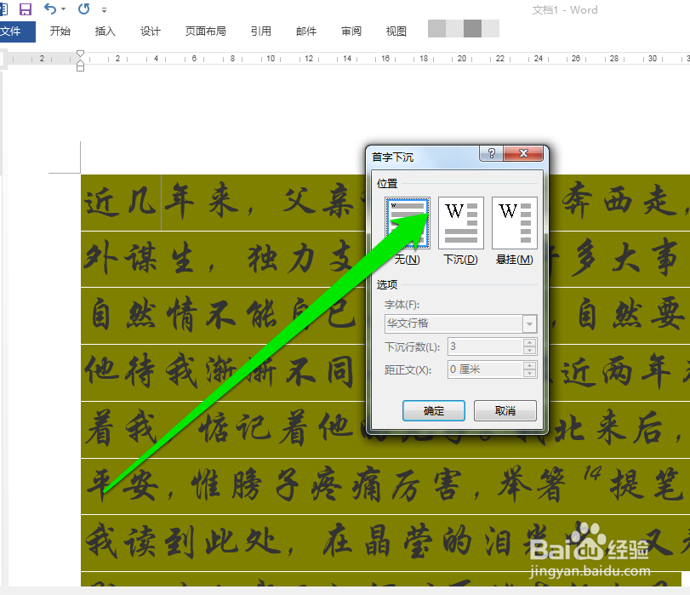Open dialog help via the question mark icon

click(492, 154)
